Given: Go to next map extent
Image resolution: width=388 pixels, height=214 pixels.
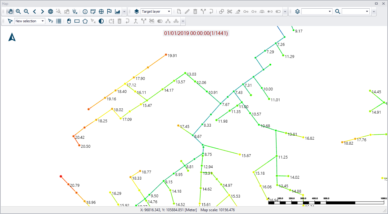Looking at the screenshot, I should (x=43, y=11).
